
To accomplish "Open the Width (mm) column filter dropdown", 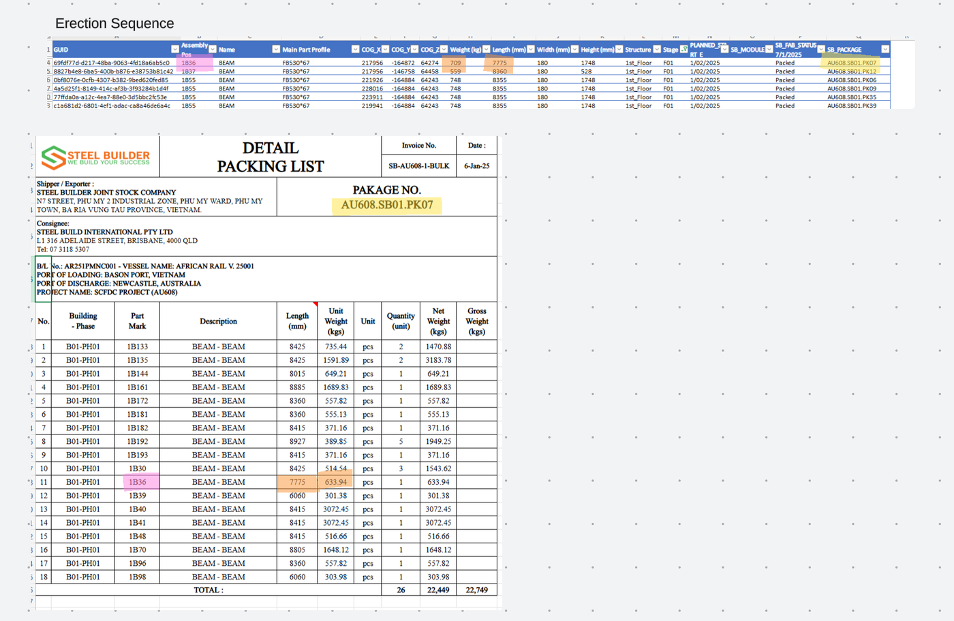I will tap(574, 49).
